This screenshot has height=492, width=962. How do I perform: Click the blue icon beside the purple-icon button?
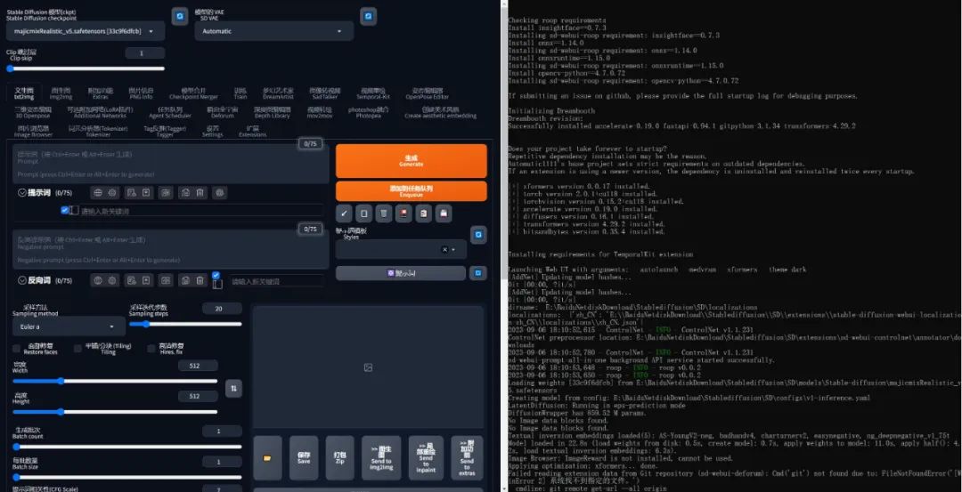(478, 273)
